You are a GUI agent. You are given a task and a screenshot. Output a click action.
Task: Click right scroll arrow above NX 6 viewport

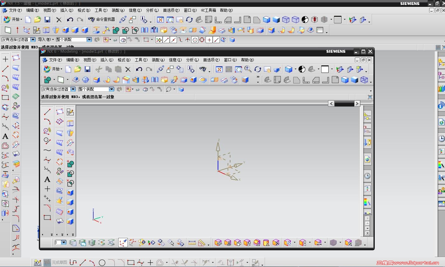point(357,104)
